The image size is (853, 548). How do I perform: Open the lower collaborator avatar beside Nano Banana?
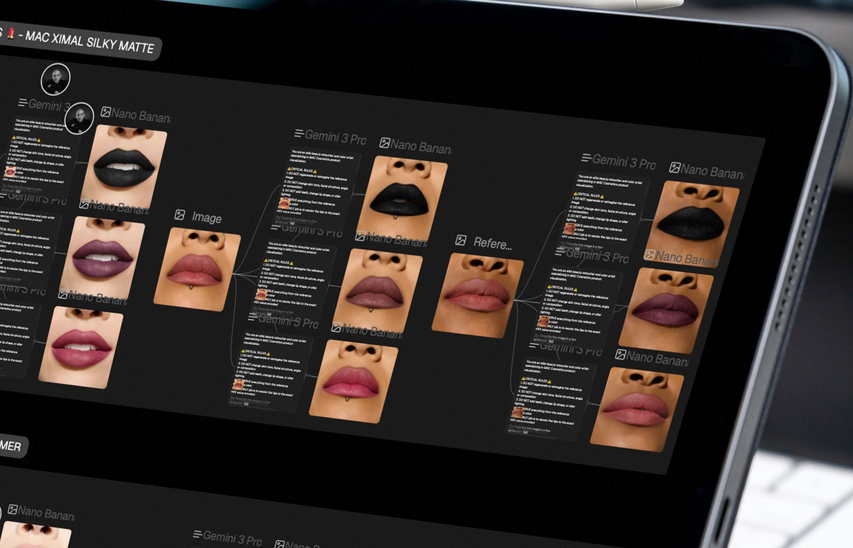click(x=79, y=118)
